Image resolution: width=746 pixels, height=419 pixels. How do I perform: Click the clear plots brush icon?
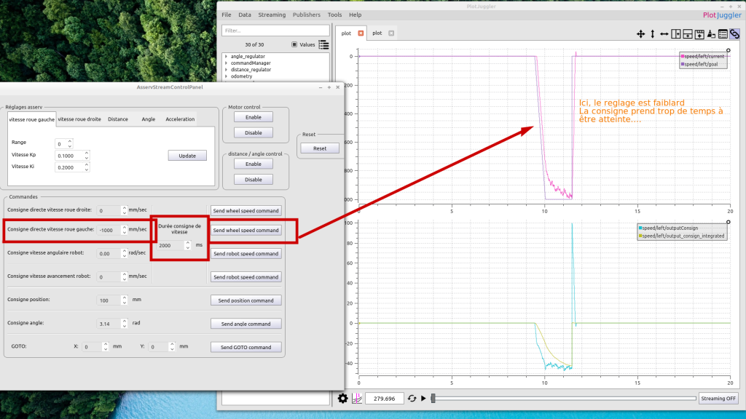(711, 33)
